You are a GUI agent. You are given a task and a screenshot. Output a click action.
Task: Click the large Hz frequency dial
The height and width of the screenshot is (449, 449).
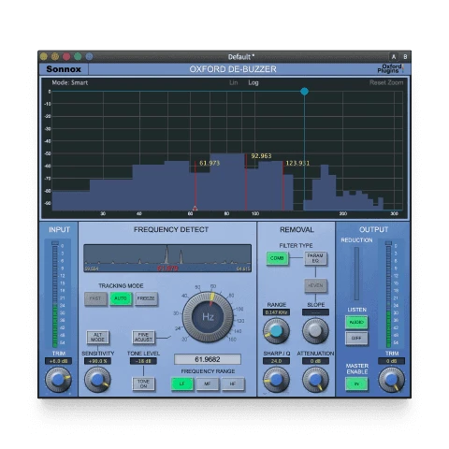pyautogui.click(x=208, y=317)
